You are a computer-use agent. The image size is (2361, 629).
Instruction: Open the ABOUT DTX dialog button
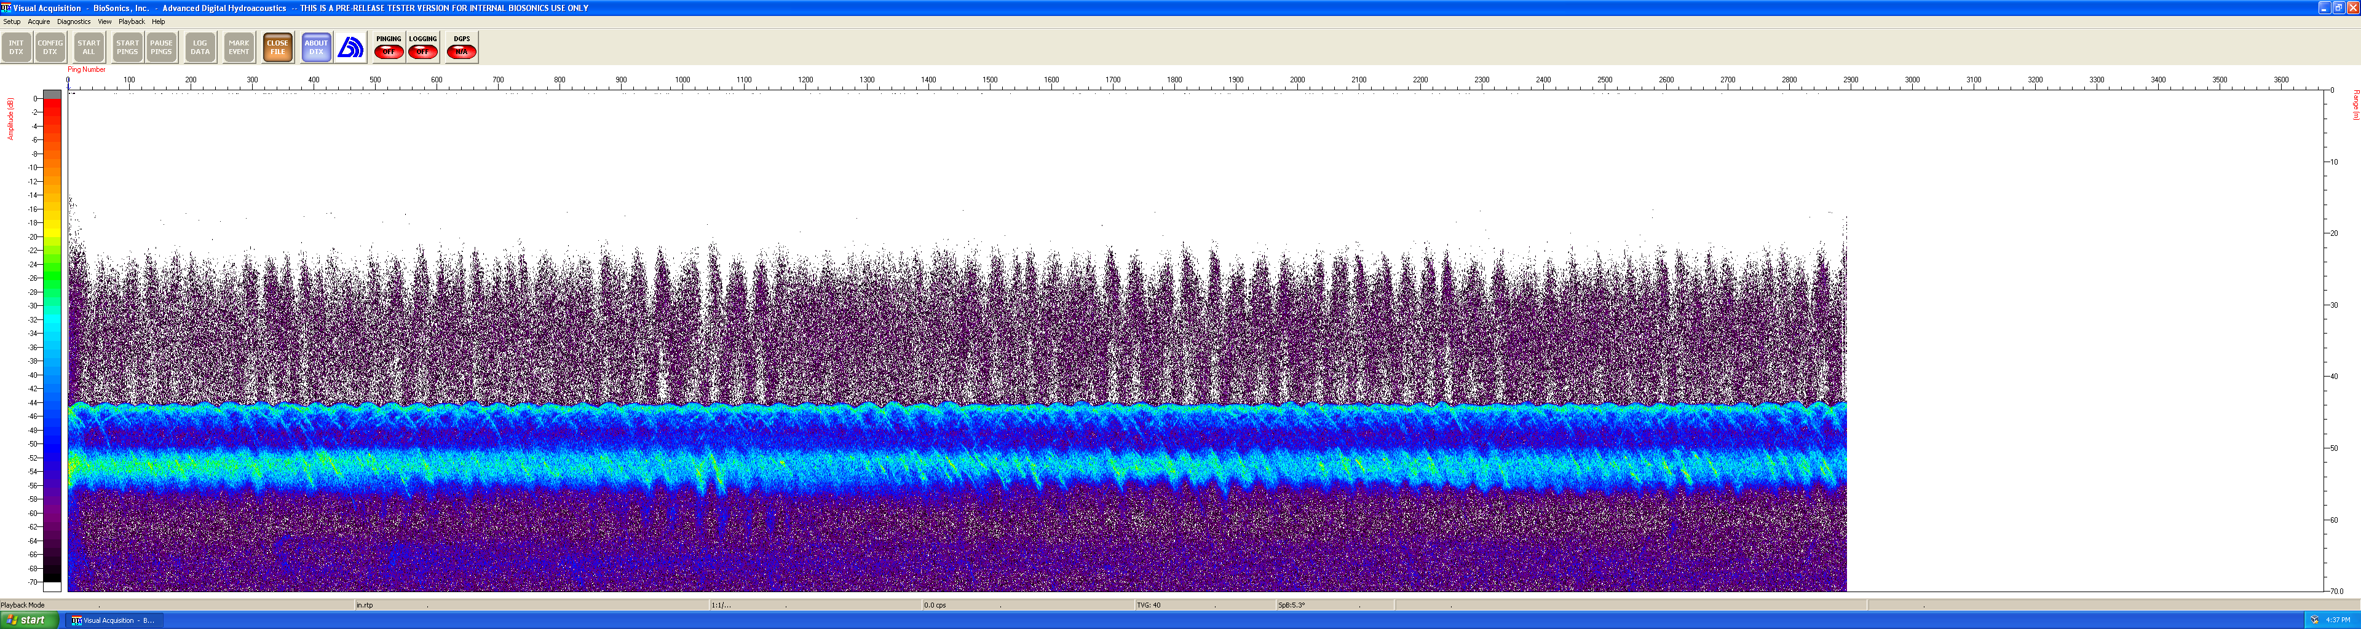tap(316, 48)
